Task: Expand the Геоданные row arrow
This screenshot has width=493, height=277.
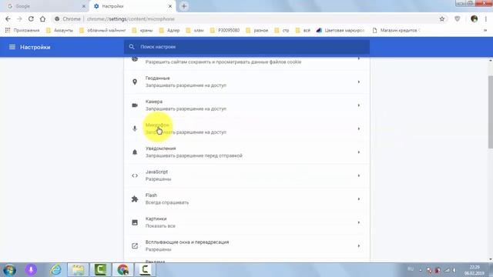Action: [x=358, y=82]
